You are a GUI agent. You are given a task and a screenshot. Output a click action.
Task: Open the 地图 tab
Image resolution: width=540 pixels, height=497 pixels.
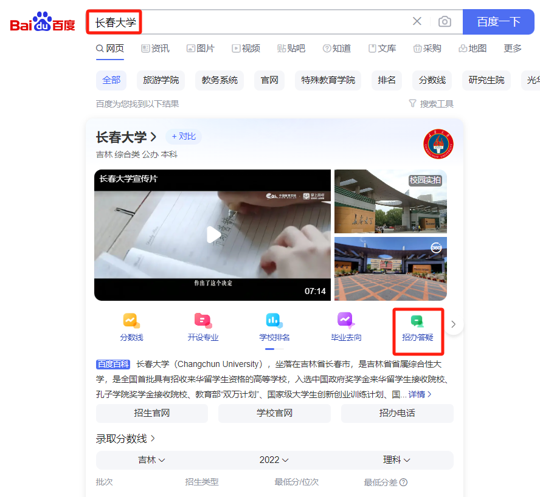(472, 49)
